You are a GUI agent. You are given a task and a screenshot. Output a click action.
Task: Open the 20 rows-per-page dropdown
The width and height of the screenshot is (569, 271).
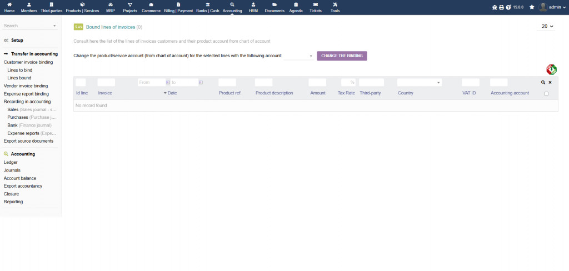point(546,27)
